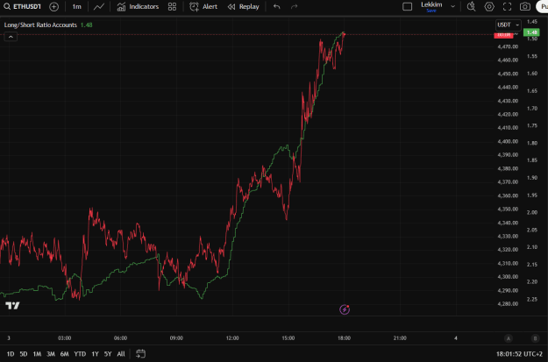The height and width of the screenshot is (362, 548).
Task: Select Long/Short Ratio Accounts indicator title
Action: tap(40, 25)
